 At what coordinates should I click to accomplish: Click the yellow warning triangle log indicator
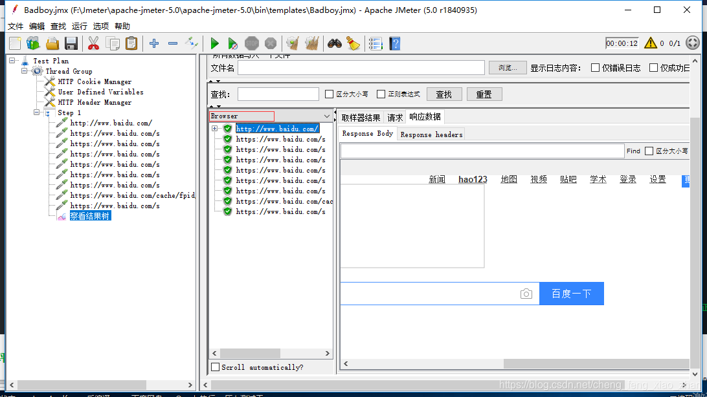pyautogui.click(x=650, y=43)
